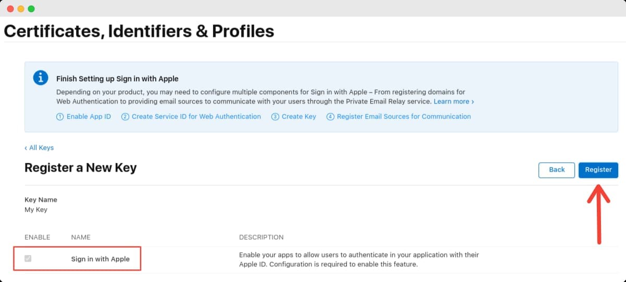Open Register Email Sources for Communication link
The image size is (626, 282).
pyautogui.click(x=404, y=117)
